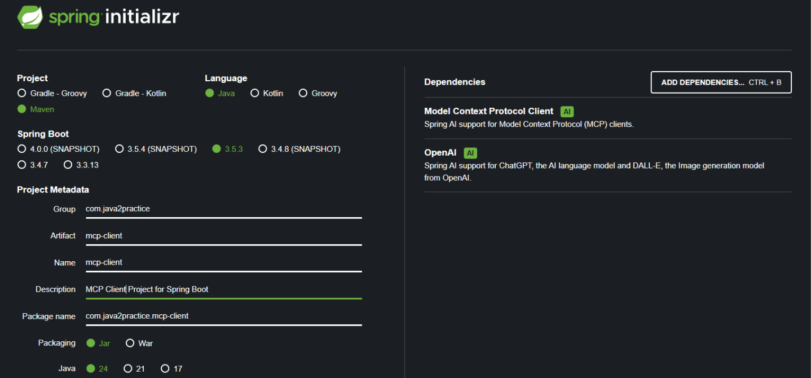The width and height of the screenshot is (811, 378).
Task: Select Maven as project type
Action: [22, 109]
